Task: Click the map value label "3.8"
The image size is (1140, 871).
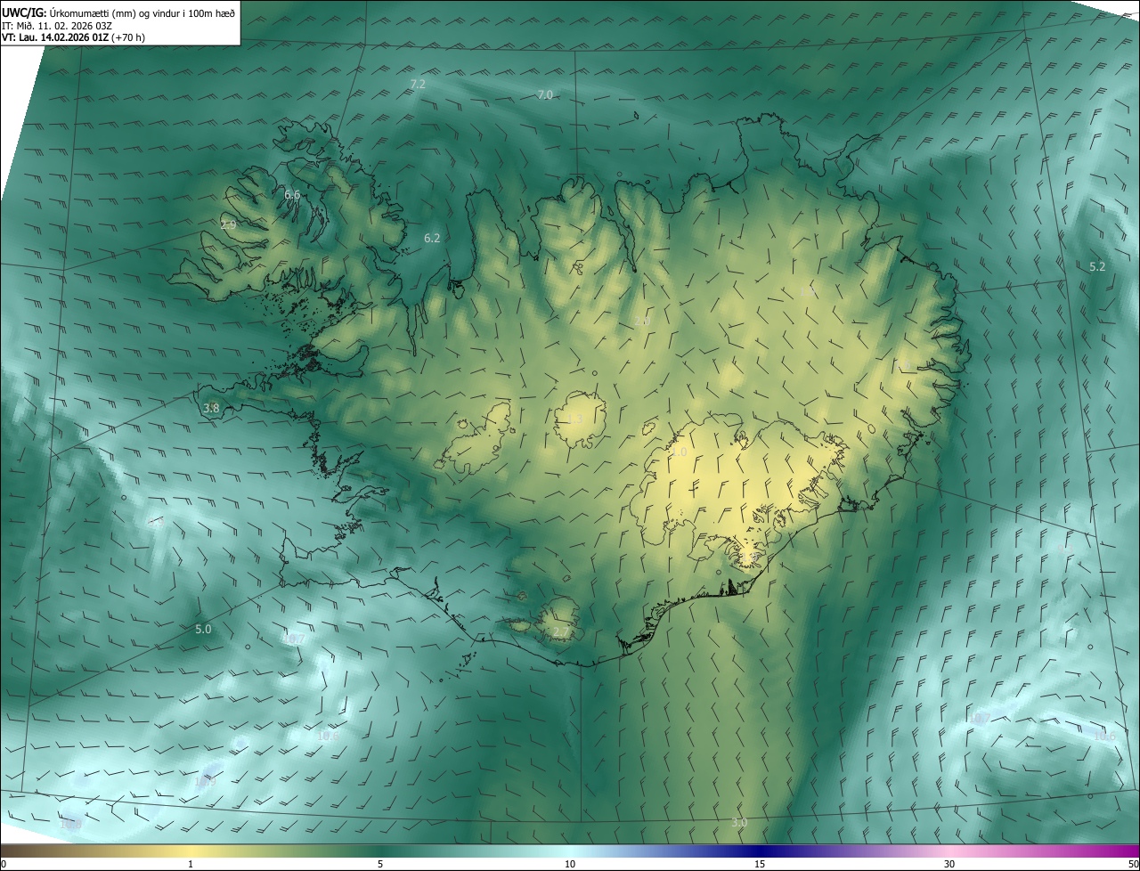Action: click(x=211, y=408)
